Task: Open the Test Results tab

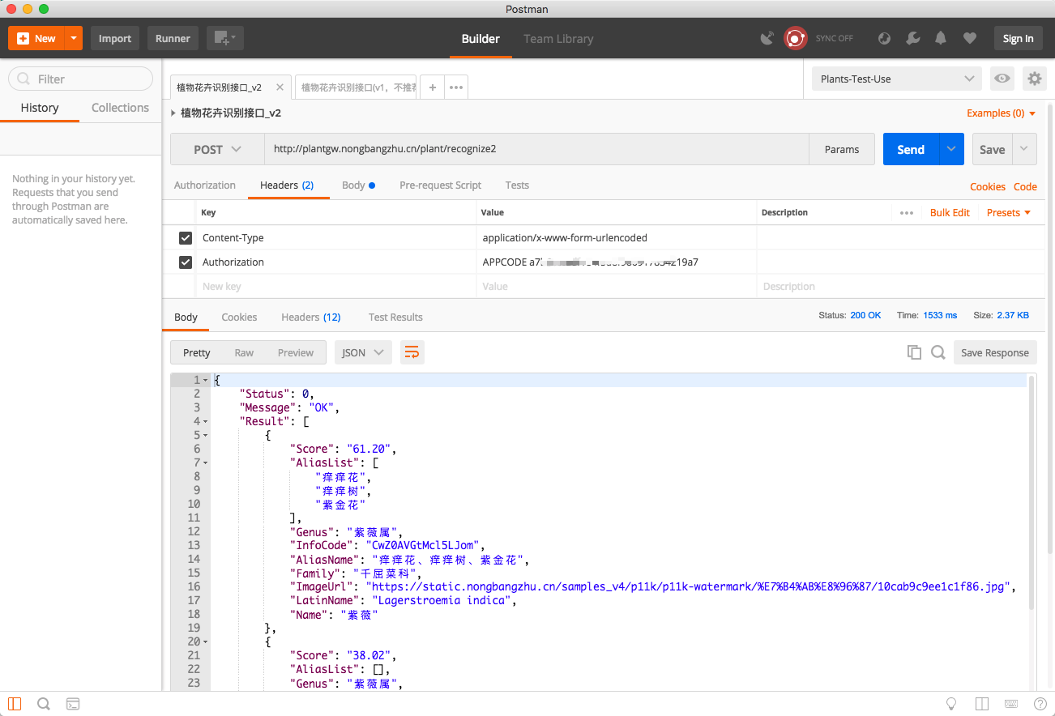Action: tap(395, 317)
